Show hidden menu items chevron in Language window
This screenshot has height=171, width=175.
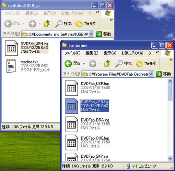157,52
